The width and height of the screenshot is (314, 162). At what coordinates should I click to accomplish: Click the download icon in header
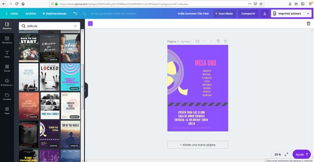[x=265, y=13]
